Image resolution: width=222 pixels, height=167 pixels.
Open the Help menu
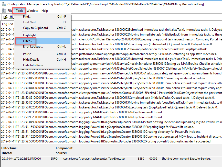click(45, 10)
